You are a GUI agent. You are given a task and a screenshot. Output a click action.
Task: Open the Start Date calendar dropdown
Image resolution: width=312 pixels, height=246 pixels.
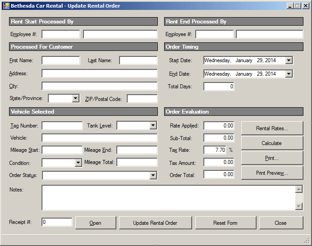[x=289, y=60]
